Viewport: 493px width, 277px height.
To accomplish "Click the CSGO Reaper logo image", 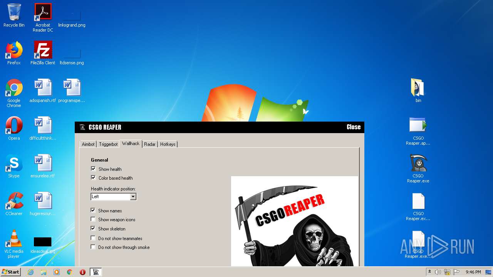I will click(295, 221).
